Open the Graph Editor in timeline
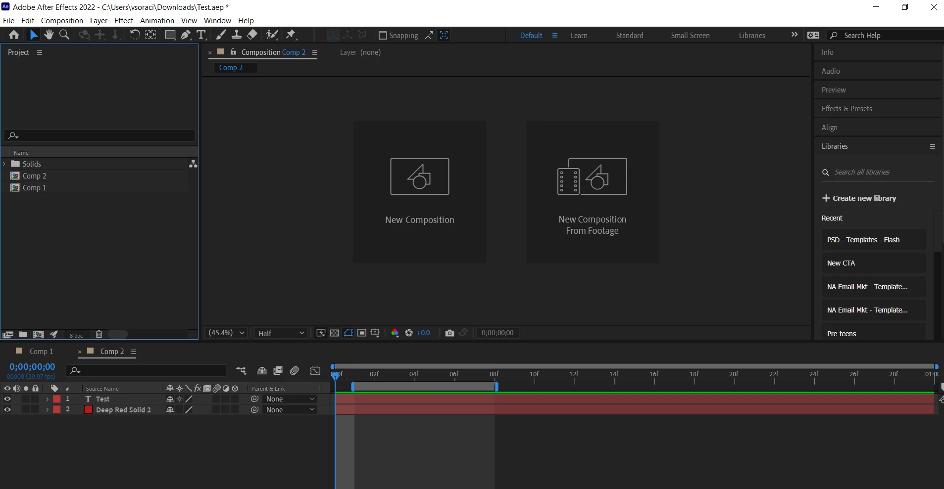 [315, 371]
